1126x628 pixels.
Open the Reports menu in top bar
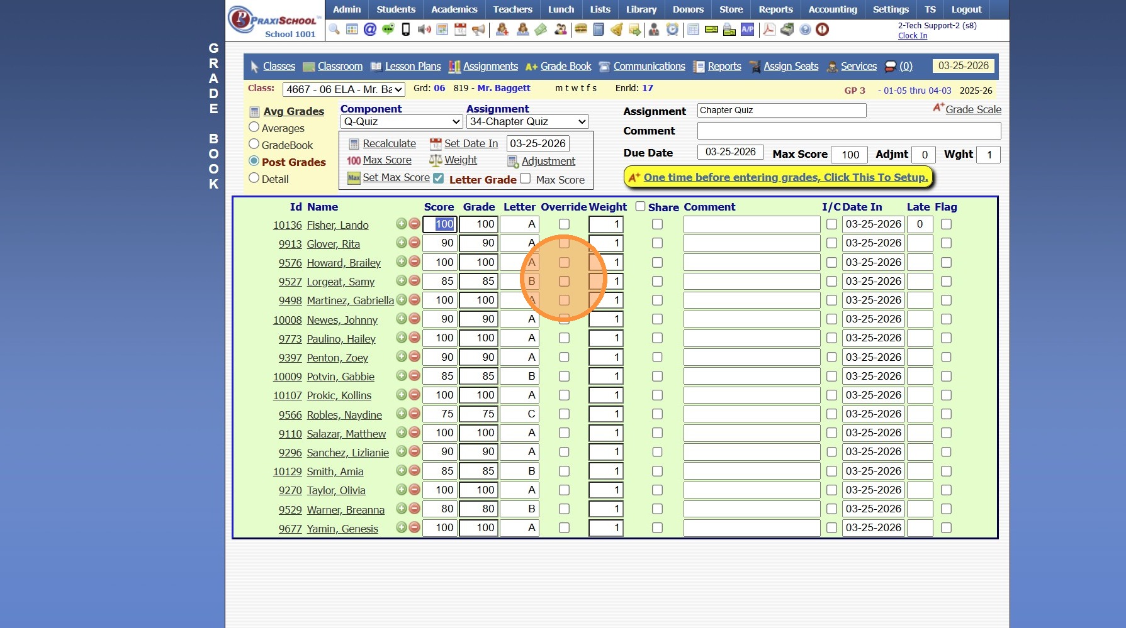775,9
